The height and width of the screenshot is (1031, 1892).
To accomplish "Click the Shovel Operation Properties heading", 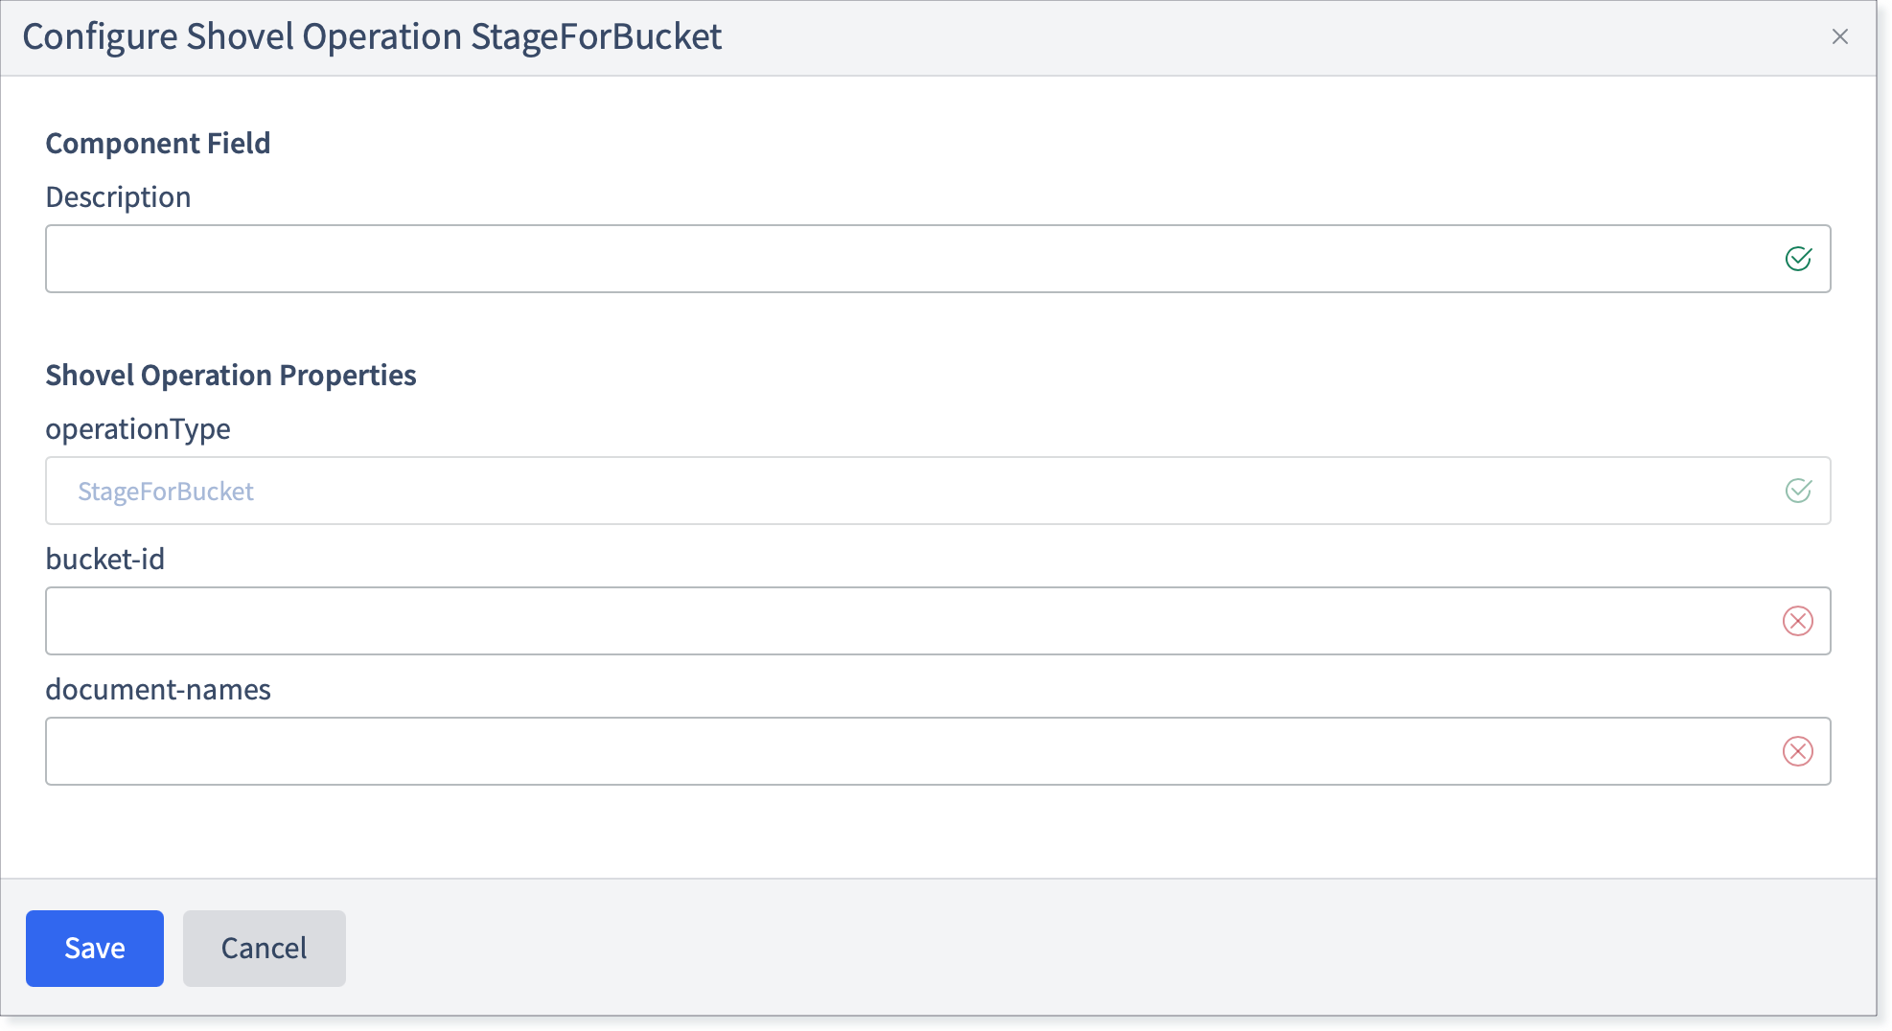I will pos(231,376).
